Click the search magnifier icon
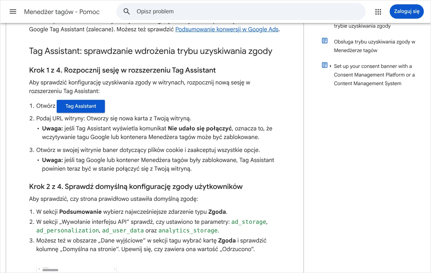The height and width of the screenshot is (273, 431). tap(126, 11)
